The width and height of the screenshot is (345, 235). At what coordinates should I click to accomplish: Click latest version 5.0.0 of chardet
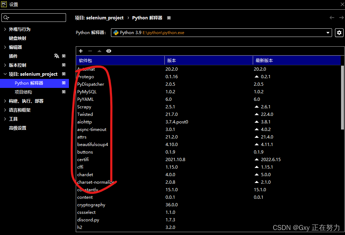pos(266,175)
